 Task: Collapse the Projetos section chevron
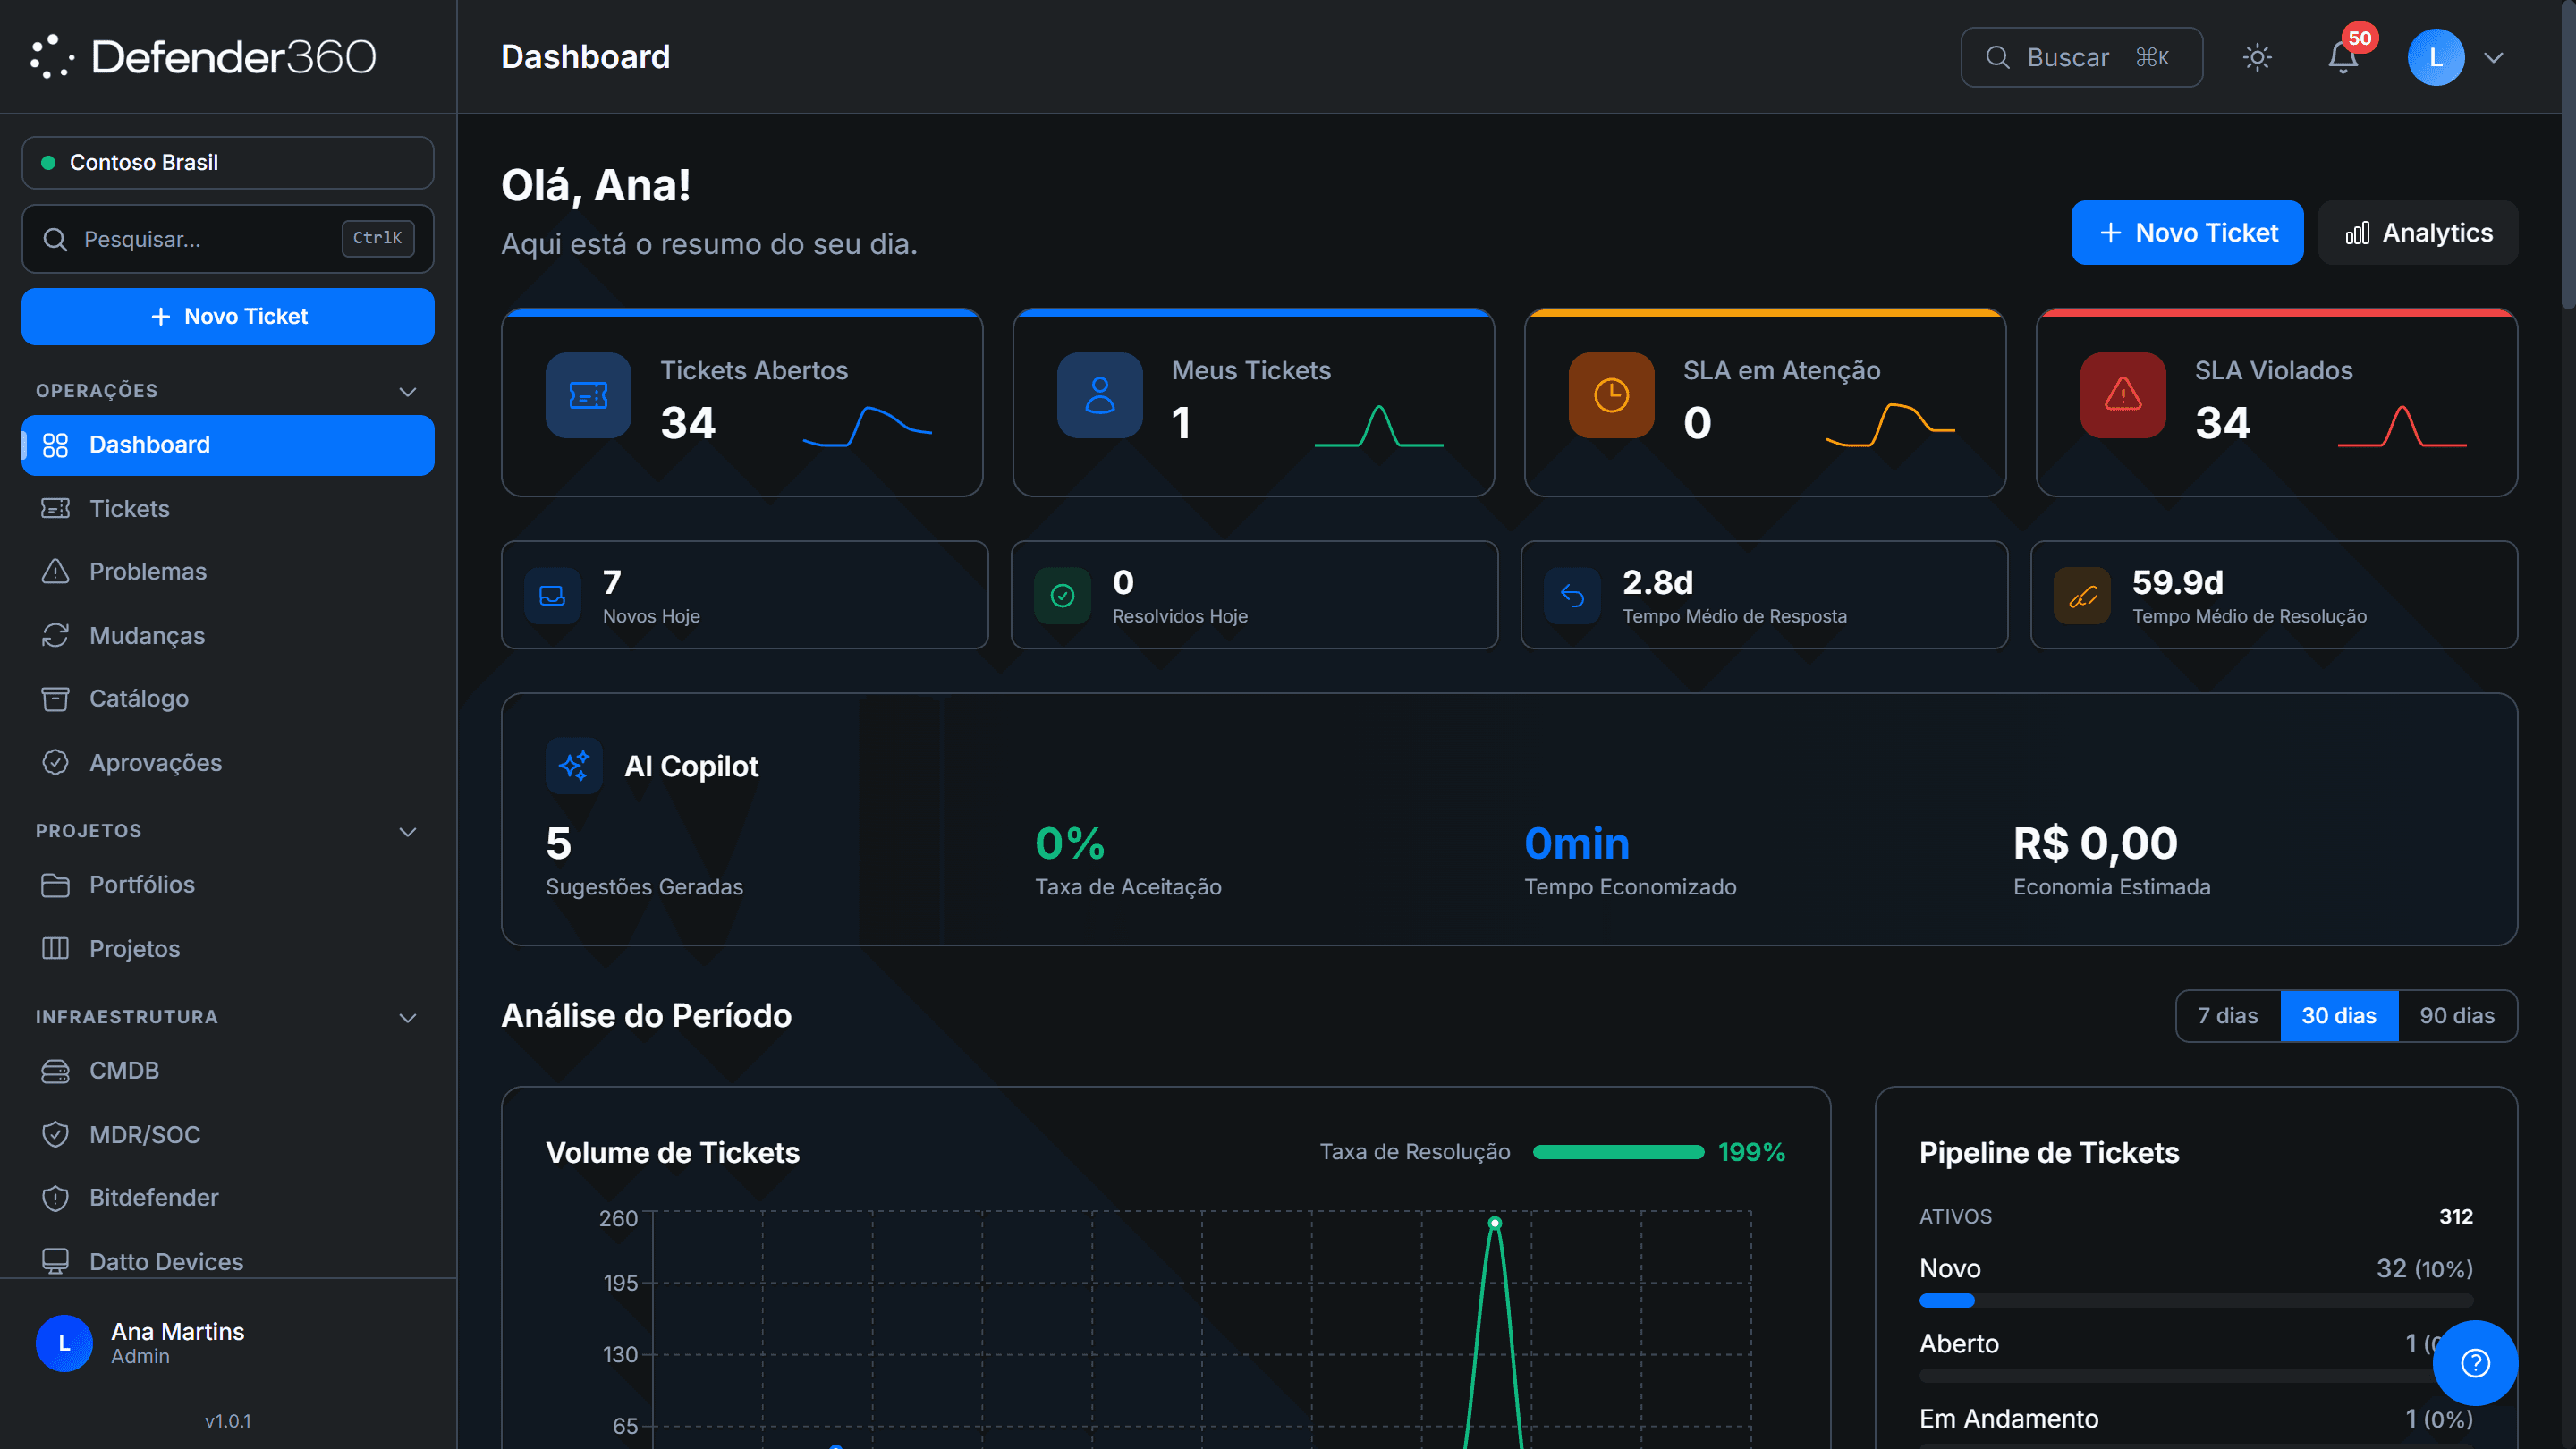tap(407, 831)
